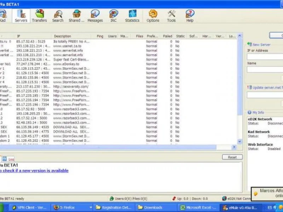Open the Messages toolbar icon

(95, 16)
